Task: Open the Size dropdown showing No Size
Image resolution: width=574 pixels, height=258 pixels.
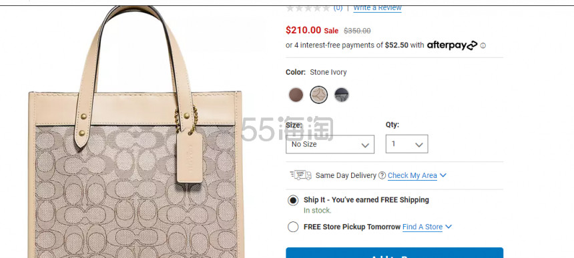Action: point(330,145)
